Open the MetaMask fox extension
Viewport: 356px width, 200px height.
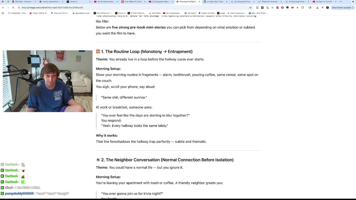(x=292, y=7)
